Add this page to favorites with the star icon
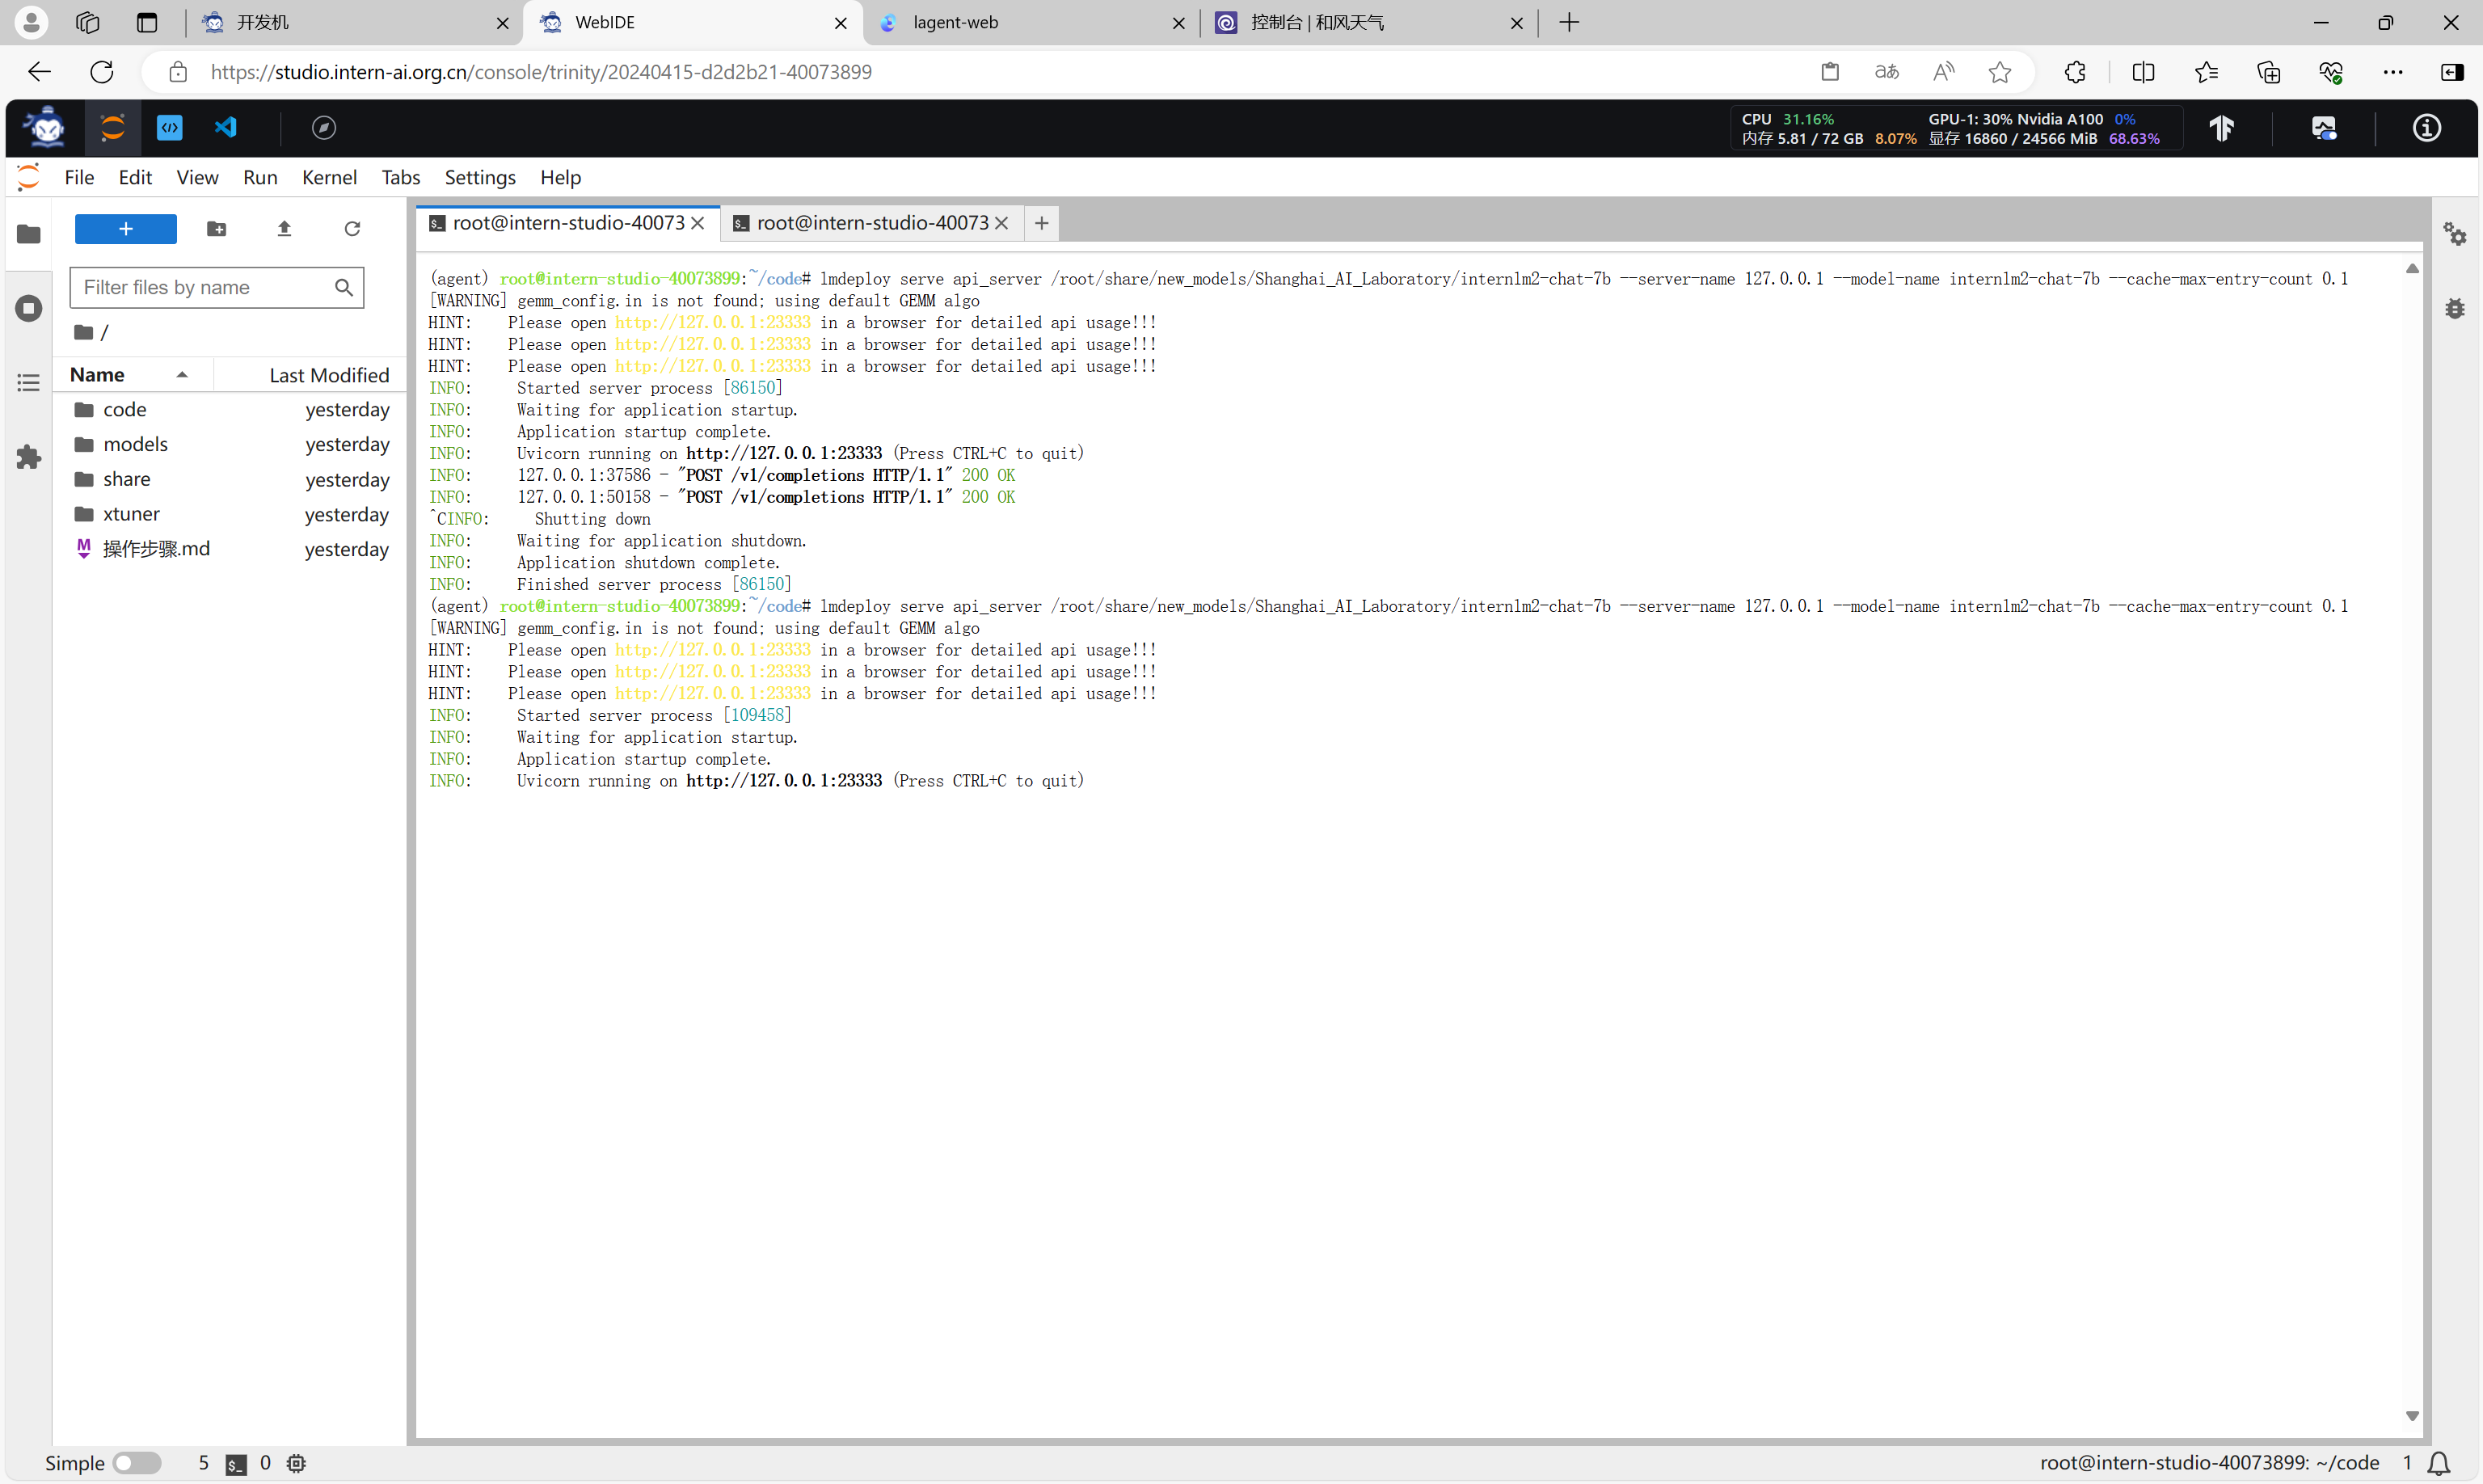The image size is (2483, 1484). [2000, 72]
